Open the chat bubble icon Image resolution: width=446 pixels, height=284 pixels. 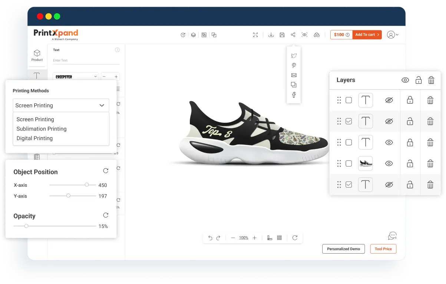(392, 236)
